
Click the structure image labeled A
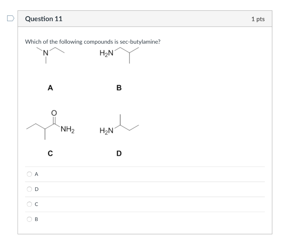(50, 55)
